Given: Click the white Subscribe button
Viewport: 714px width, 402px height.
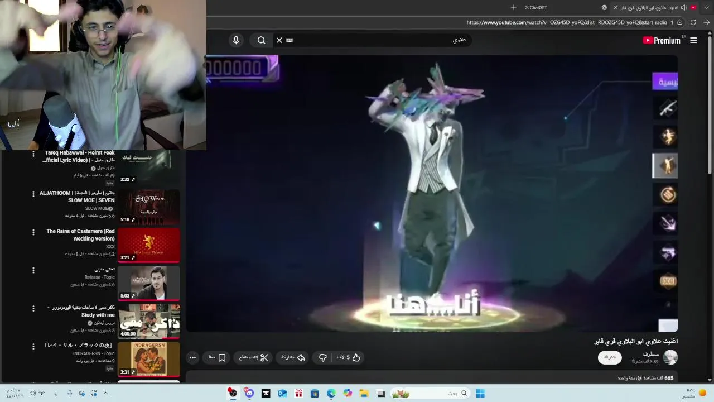Looking at the screenshot, I should click(x=610, y=357).
